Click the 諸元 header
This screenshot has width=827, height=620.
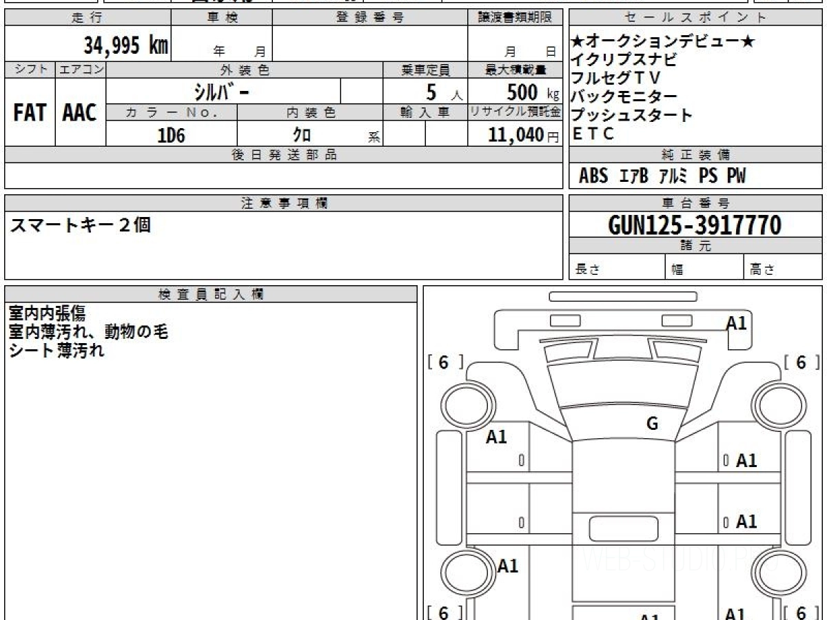click(x=695, y=246)
